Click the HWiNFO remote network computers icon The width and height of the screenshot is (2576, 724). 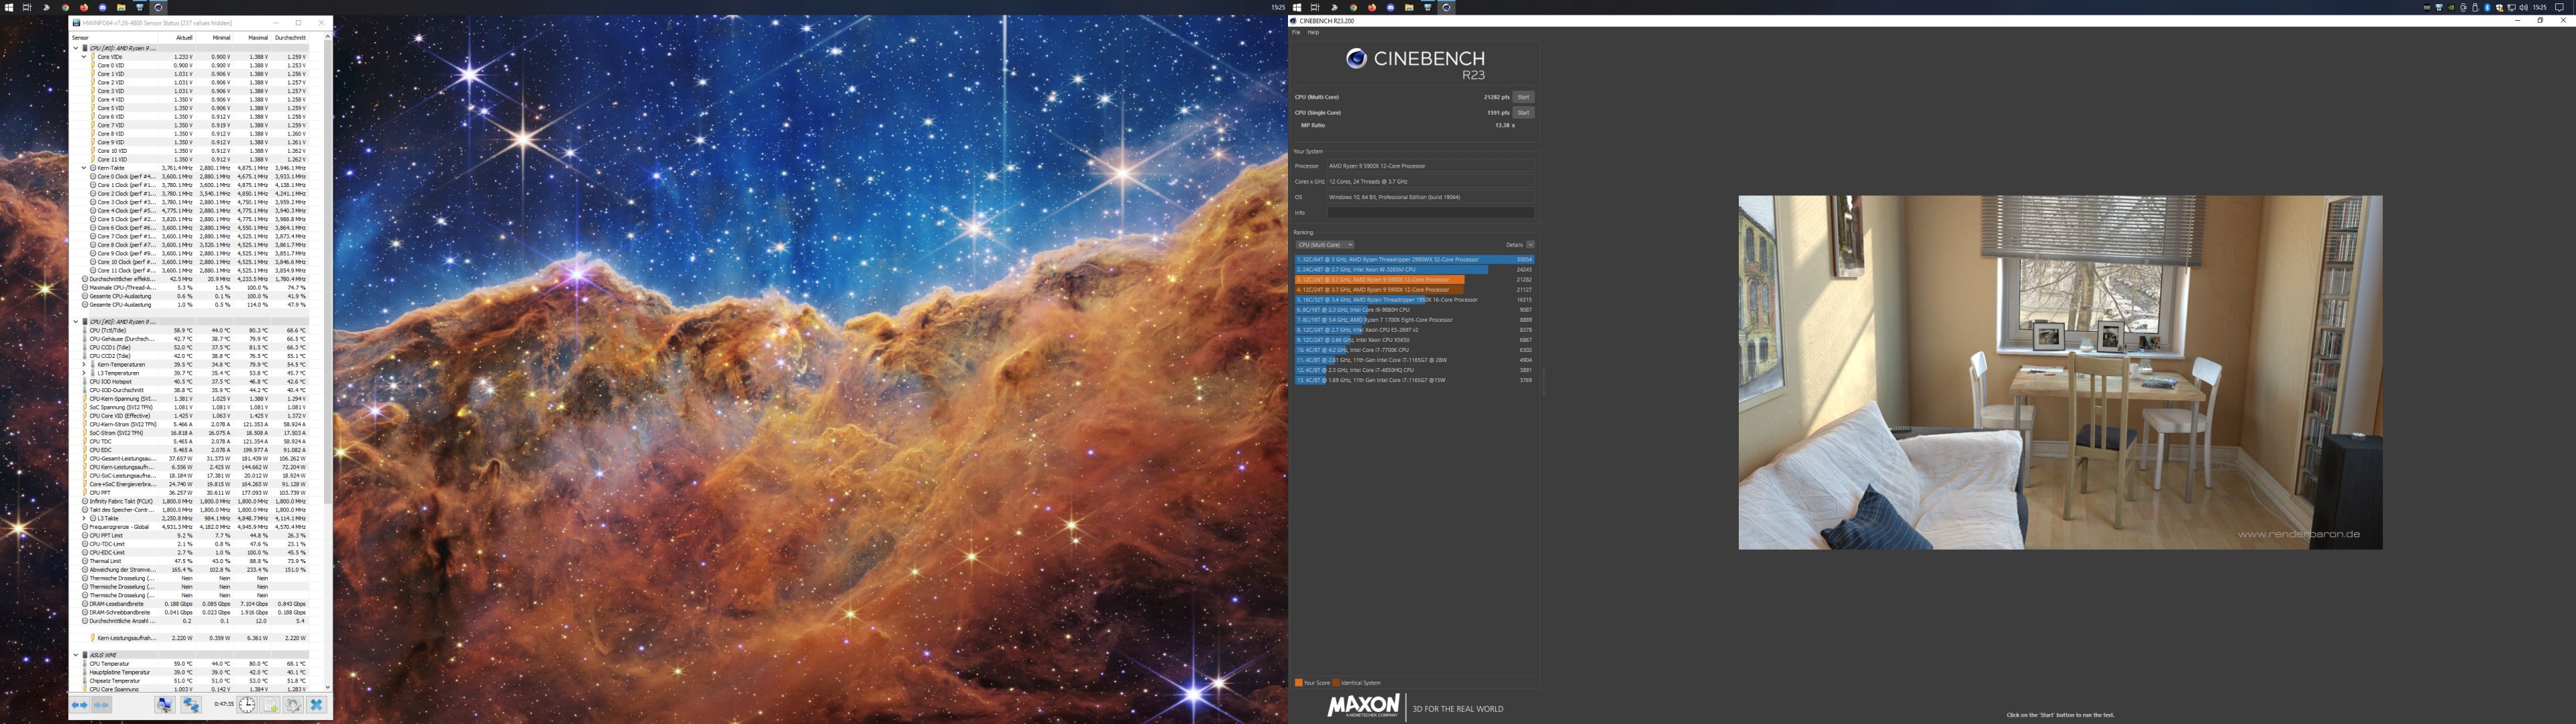pyautogui.click(x=192, y=705)
